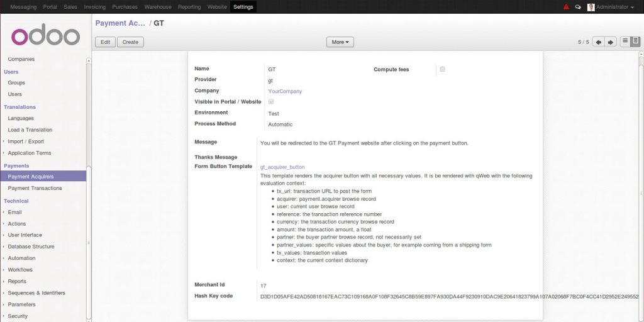The width and height of the screenshot is (644, 322).
Task: Open Load a Translation sidebar item
Action: pyautogui.click(x=30, y=130)
